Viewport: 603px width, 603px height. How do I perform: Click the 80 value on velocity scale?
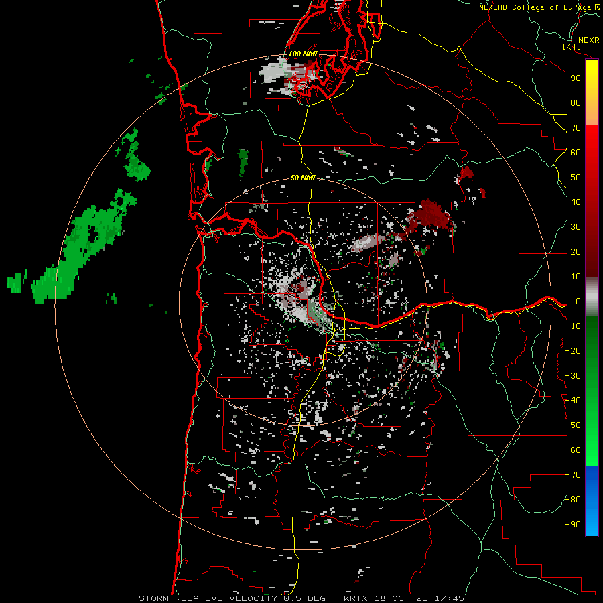[x=576, y=103]
